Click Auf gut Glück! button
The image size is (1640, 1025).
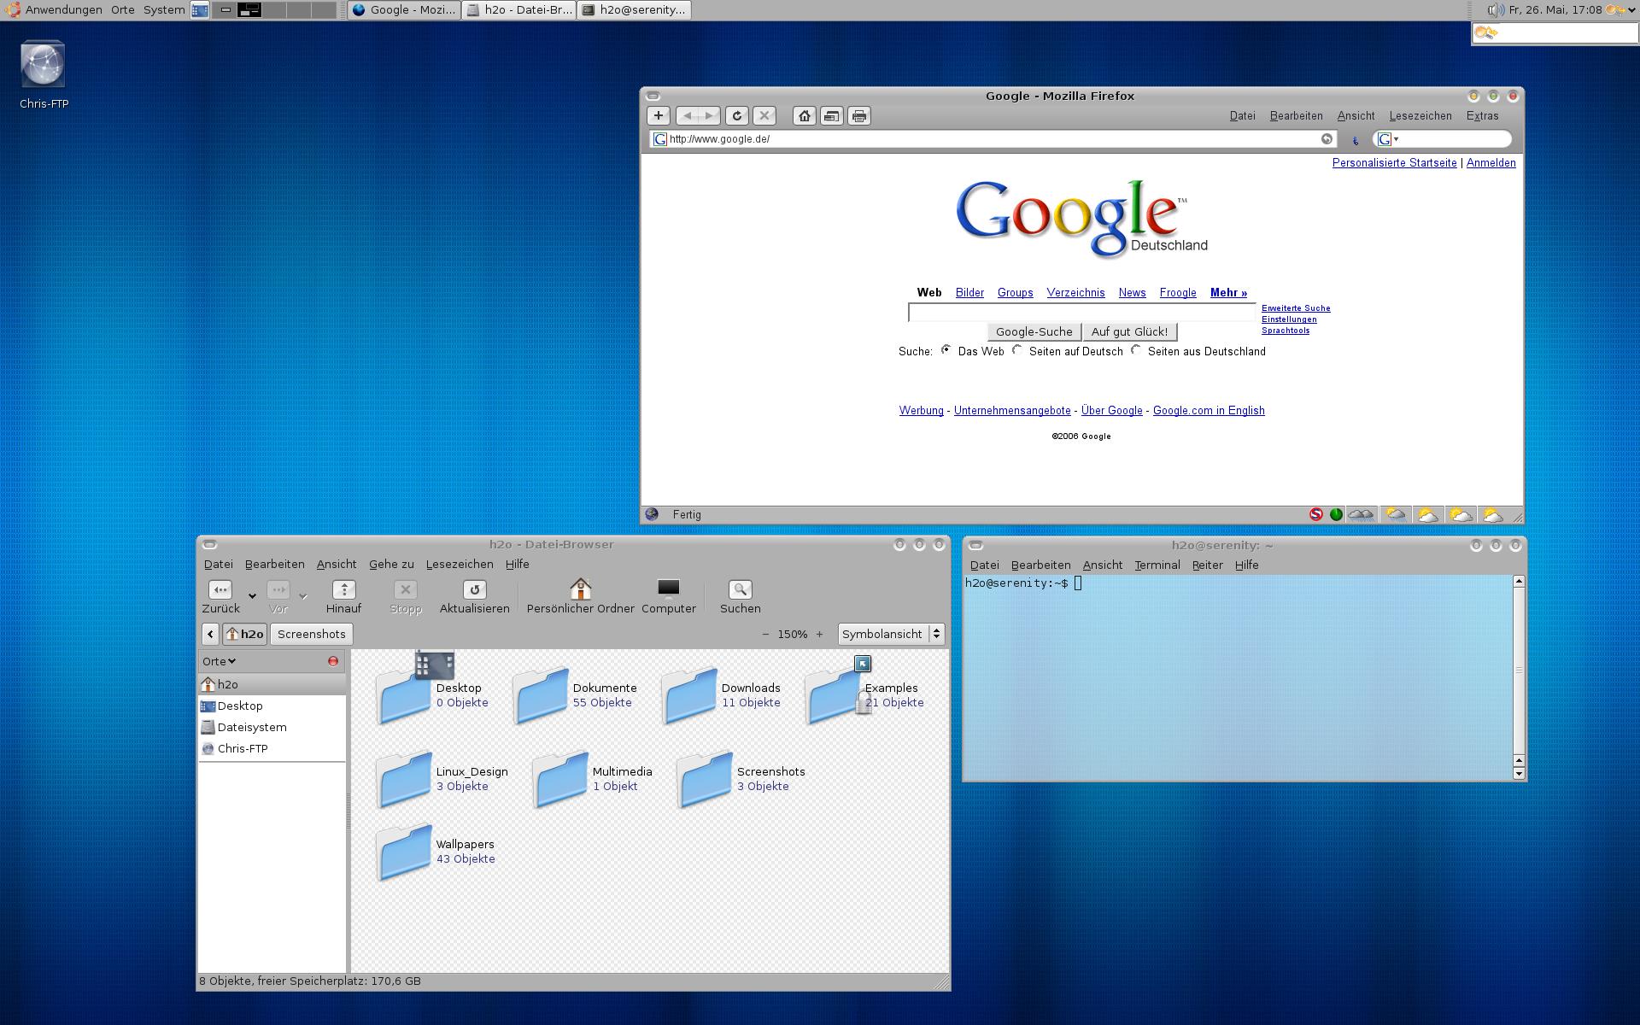(x=1129, y=331)
